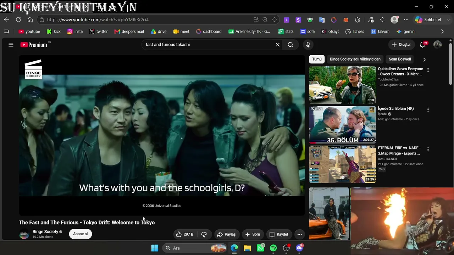This screenshot has height=255, width=454.
Task: Zoom out using address bar magnifier
Action: pos(265,20)
